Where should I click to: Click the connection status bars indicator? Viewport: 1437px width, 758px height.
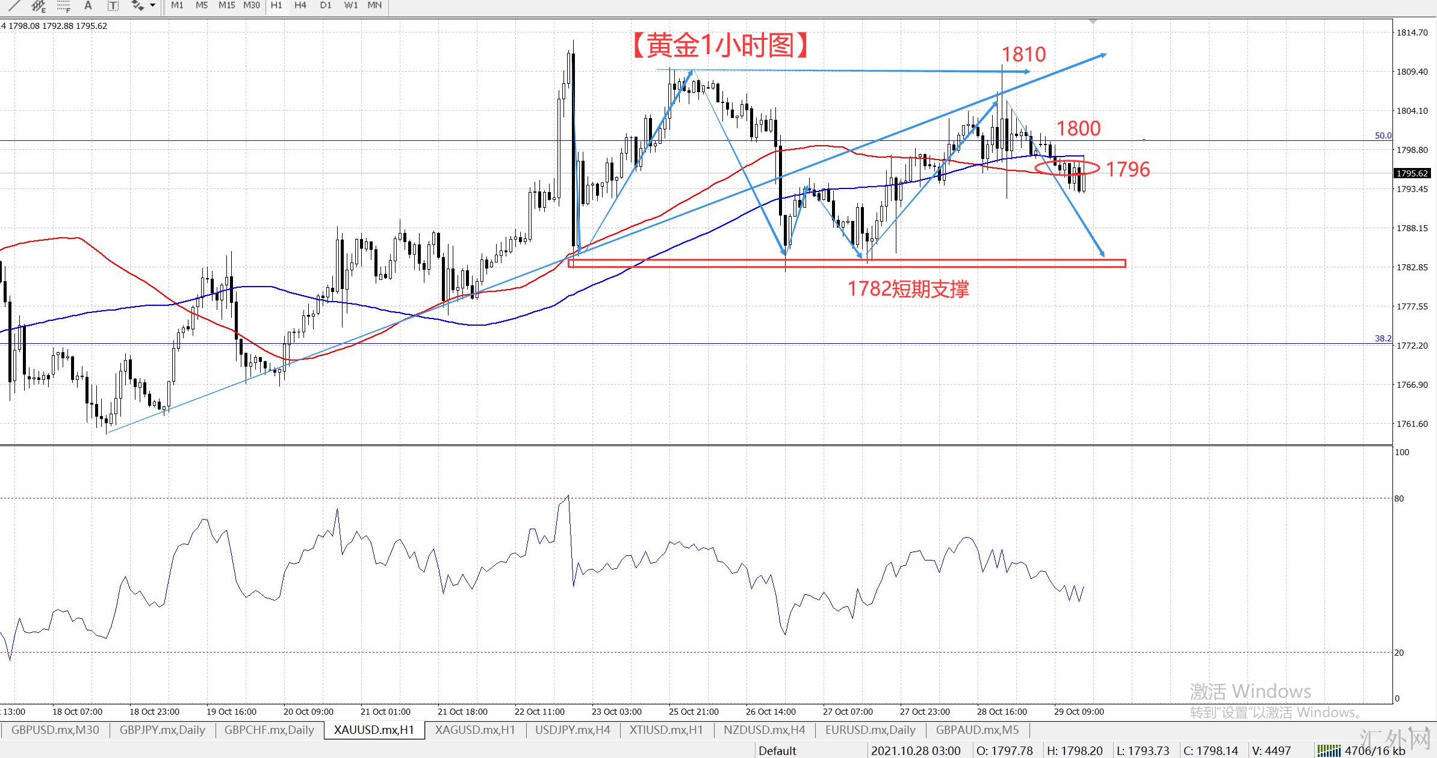[x=1329, y=751]
